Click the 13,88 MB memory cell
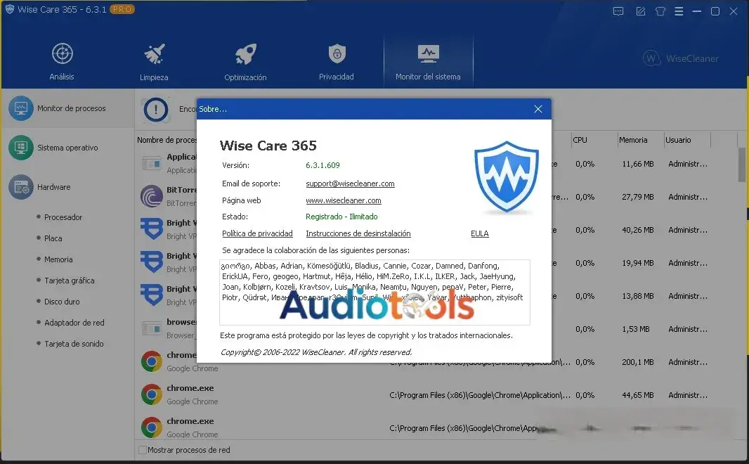Image resolution: width=749 pixels, height=464 pixels. click(x=638, y=296)
